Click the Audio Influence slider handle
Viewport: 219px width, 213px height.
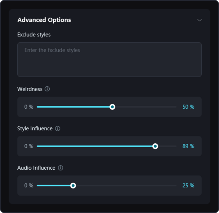(x=73, y=186)
